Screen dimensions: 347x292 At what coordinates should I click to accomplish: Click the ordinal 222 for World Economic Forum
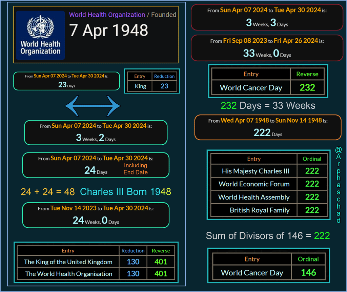point(312,184)
